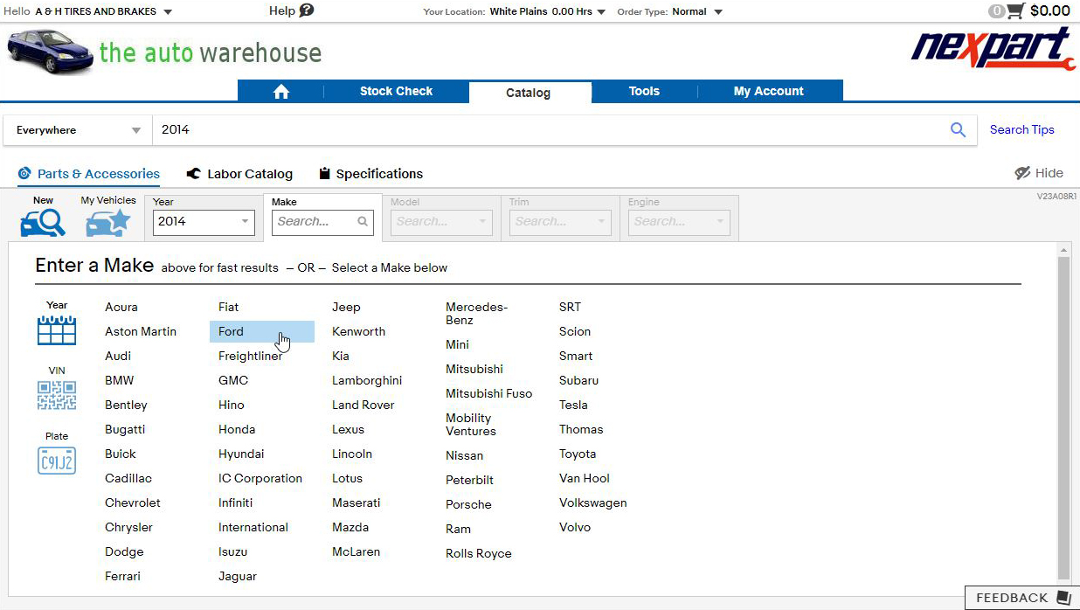
Task: Choose Acura as the make
Action: click(x=121, y=307)
